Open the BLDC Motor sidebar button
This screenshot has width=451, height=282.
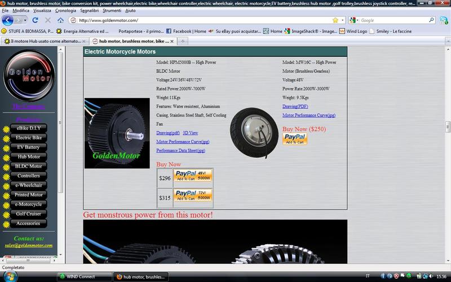29,166
